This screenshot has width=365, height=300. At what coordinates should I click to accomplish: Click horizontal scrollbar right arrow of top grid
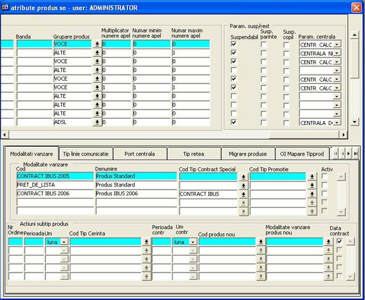pyautogui.click(x=343, y=135)
